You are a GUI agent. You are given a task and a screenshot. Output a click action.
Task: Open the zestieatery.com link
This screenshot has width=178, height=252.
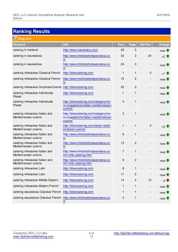80,50
